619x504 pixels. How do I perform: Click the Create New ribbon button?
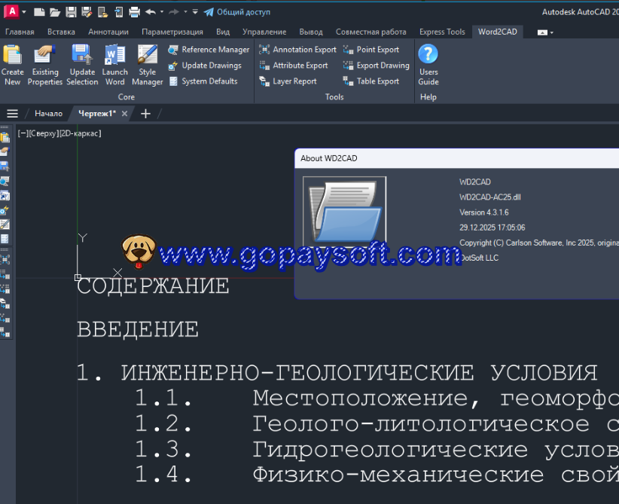pyautogui.click(x=13, y=65)
